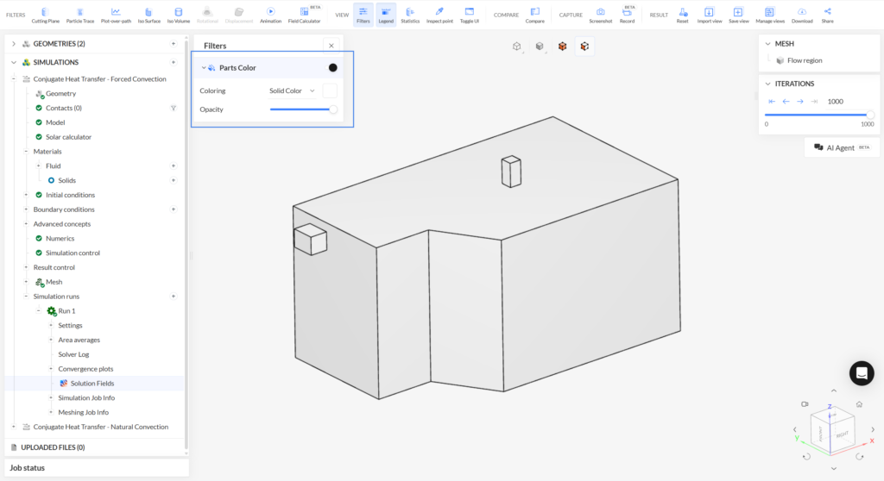Open the AI Agent button
Screen dimensions: 884x481
pos(843,147)
